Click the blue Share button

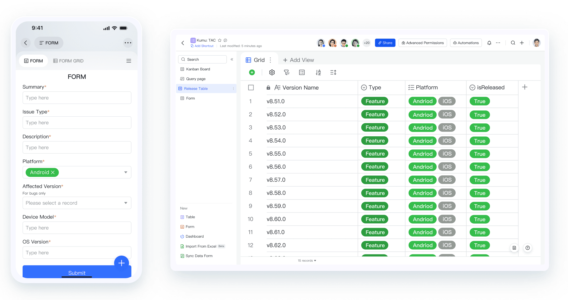tap(385, 43)
